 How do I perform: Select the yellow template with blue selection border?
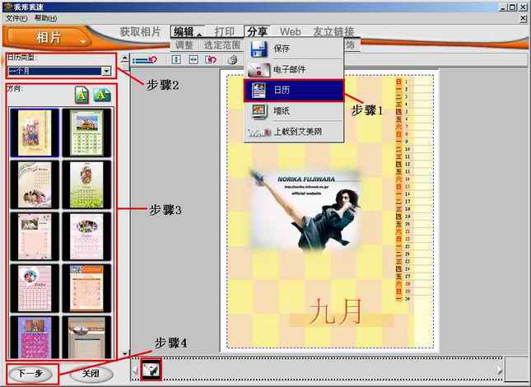35,133
